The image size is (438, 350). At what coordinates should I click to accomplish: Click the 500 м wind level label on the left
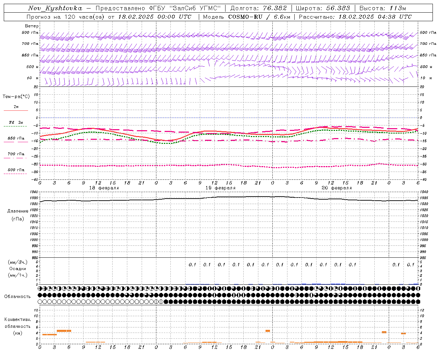tap(32, 67)
